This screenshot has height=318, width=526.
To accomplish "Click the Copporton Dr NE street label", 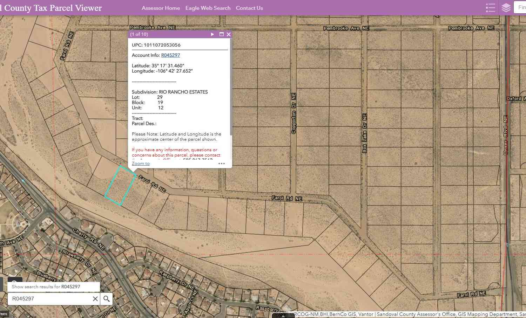I will [x=294, y=113].
